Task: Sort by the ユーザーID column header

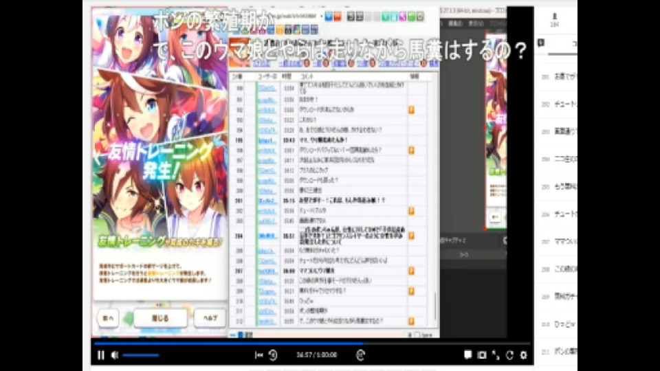Action: click(x=267, y=76)
